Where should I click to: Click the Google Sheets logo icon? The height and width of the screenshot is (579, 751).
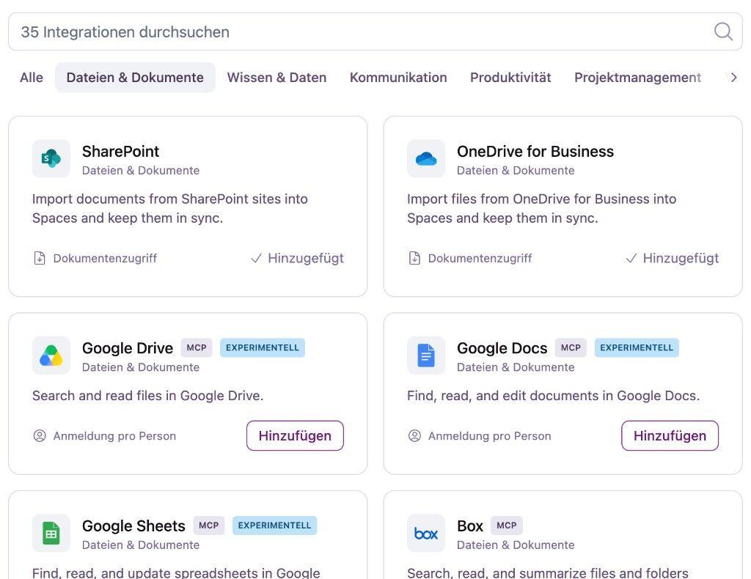click(x=51, y=533)
